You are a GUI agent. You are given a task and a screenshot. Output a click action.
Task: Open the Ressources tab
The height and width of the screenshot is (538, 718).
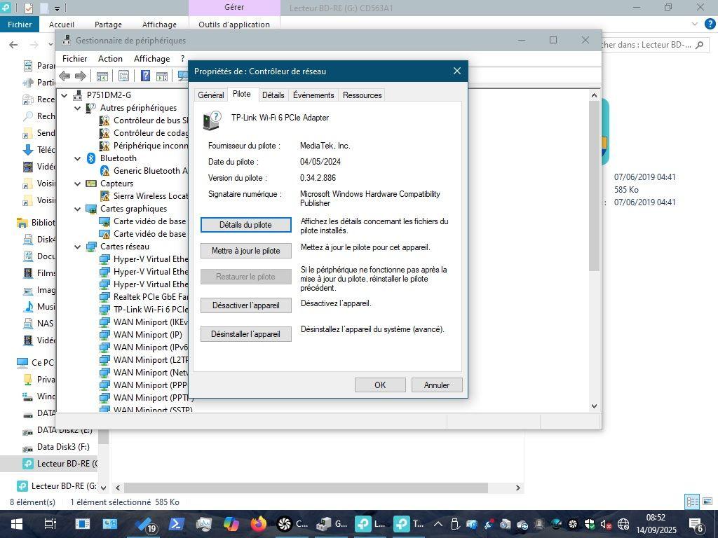362,95
